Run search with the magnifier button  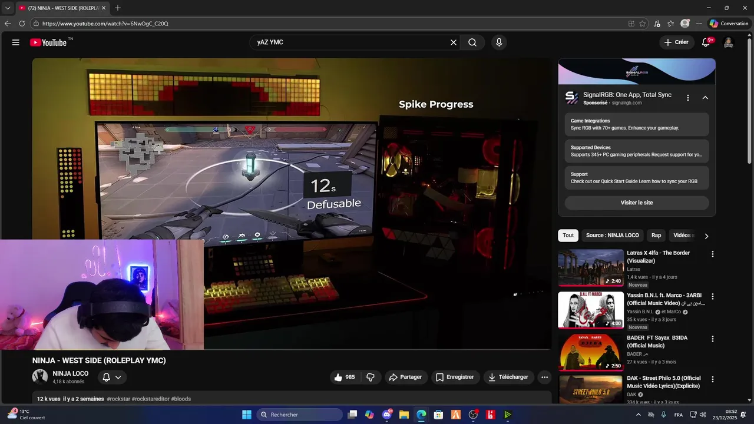472,42
